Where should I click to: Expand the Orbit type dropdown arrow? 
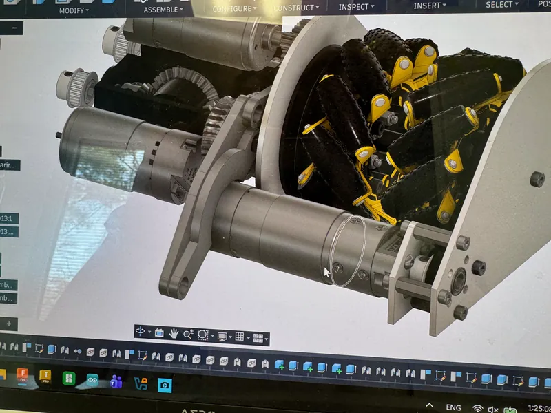tap(149, 332)
